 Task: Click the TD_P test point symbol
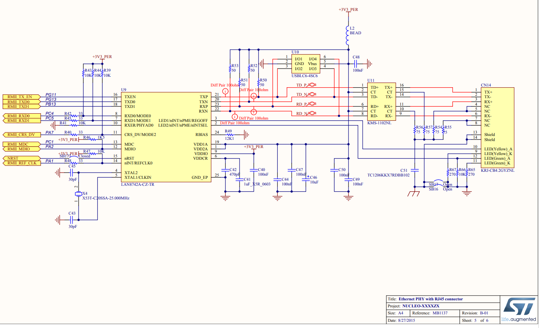point(312,85)
